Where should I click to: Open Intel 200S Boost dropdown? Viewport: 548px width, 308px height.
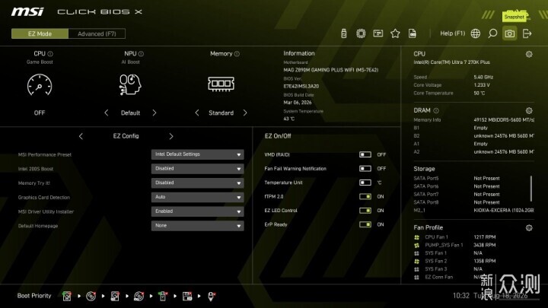point(197,169)
